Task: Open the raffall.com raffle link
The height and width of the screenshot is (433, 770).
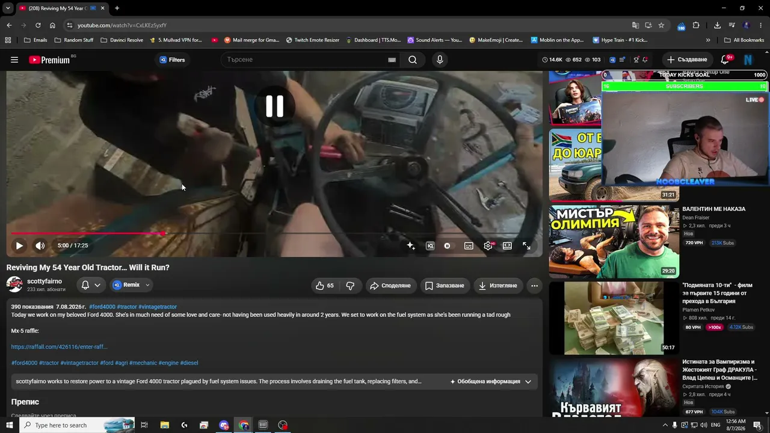Action: tap(59, 346)
